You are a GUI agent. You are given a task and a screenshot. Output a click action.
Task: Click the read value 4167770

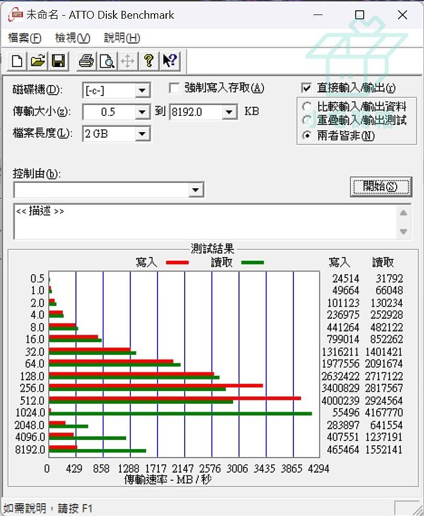click(x=384, y=412)
